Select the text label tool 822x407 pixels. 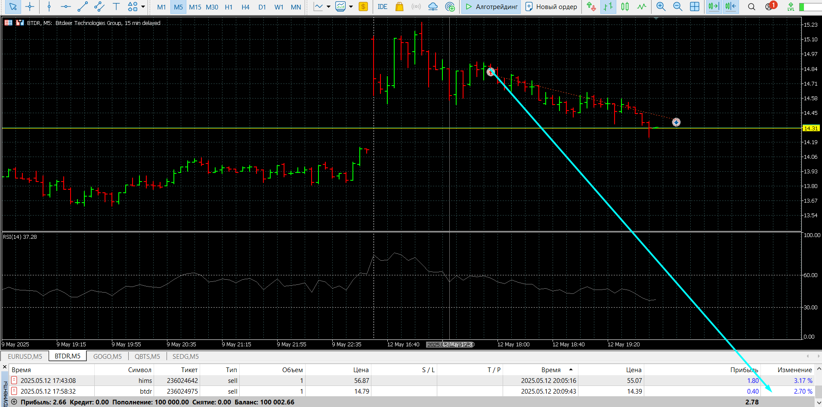(x=116, y=6)
